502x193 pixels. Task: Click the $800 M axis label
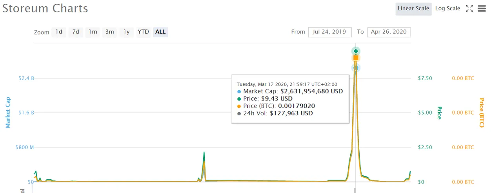25,147
